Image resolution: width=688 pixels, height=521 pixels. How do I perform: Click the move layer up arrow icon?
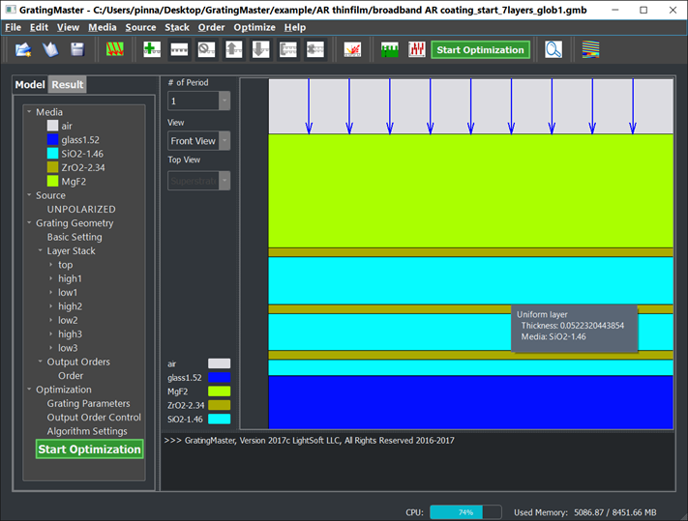233,49
